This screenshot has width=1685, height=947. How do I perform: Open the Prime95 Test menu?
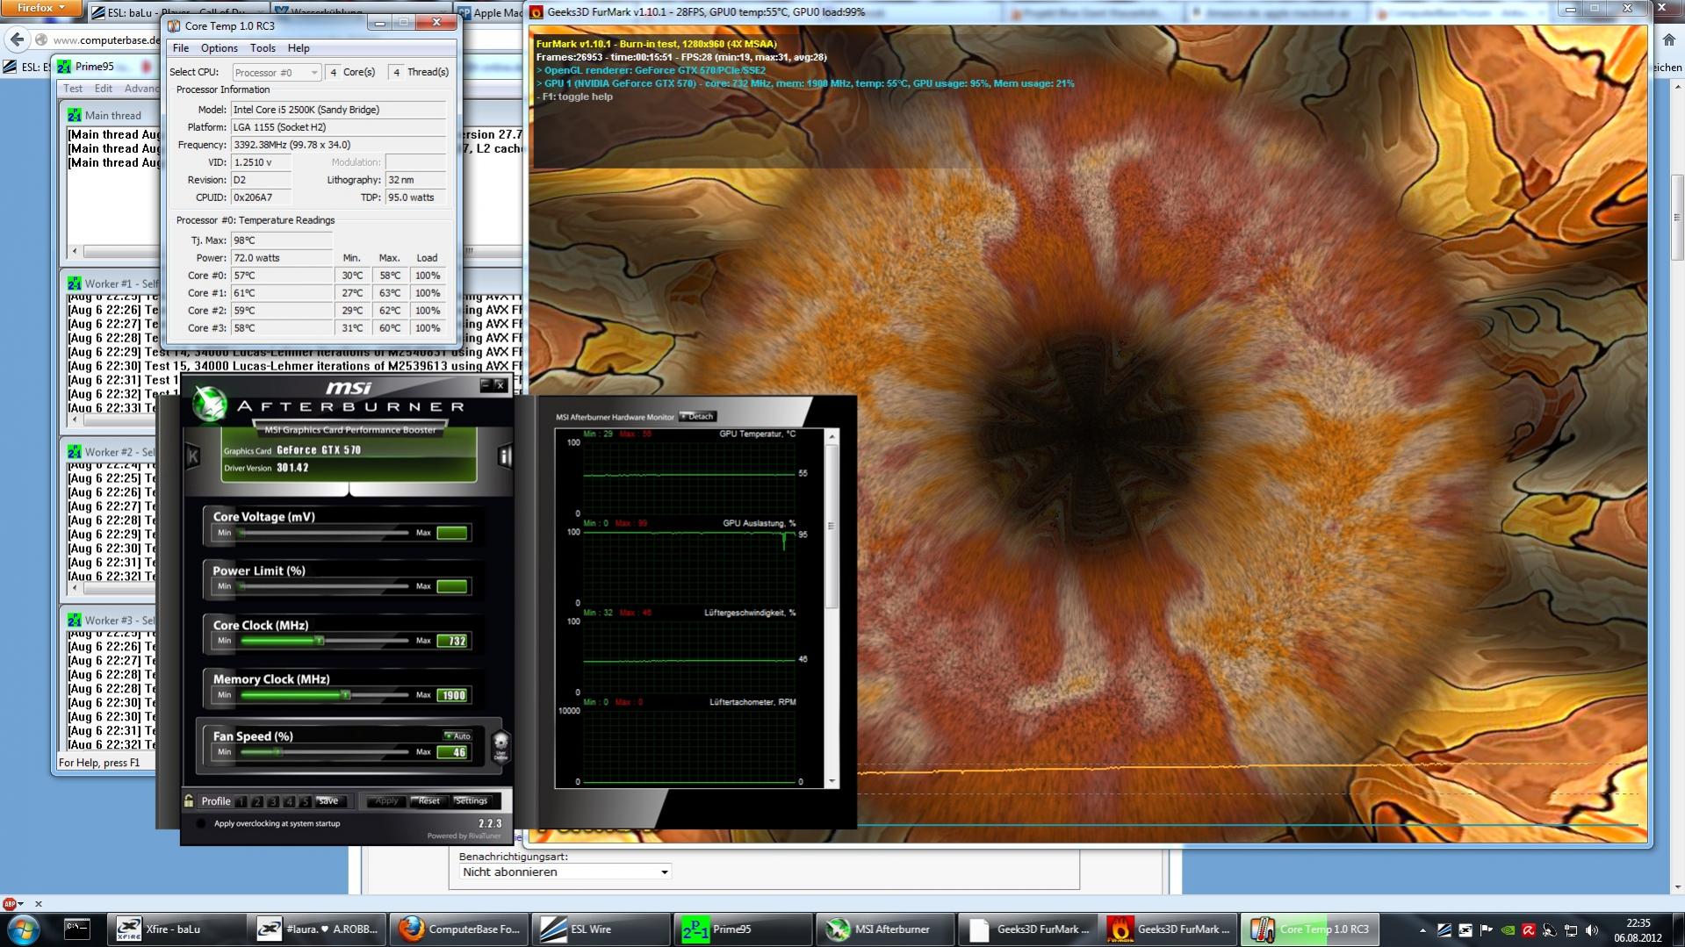[73, 89]
